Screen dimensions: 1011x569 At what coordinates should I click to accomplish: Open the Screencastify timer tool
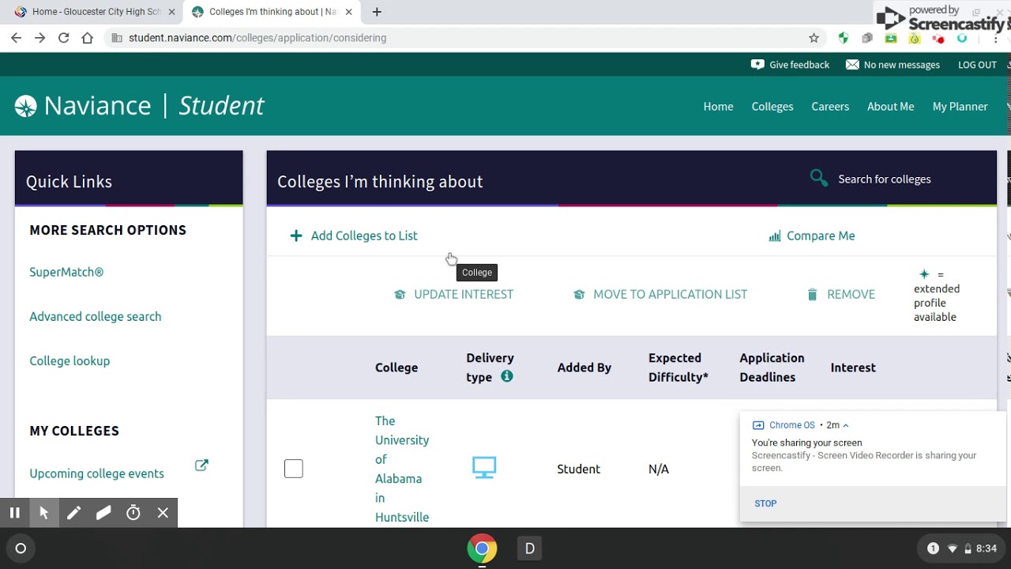(133, 513)
